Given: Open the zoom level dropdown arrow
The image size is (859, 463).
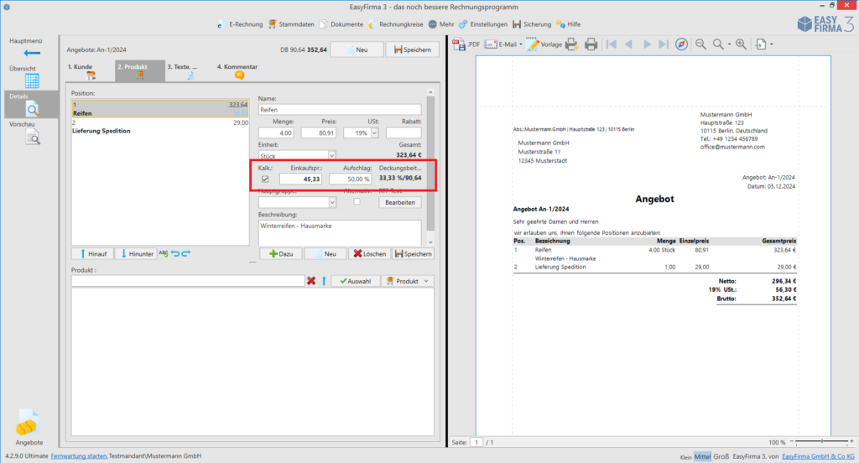Looking at the screenshot, I should [x=729, y=44].
